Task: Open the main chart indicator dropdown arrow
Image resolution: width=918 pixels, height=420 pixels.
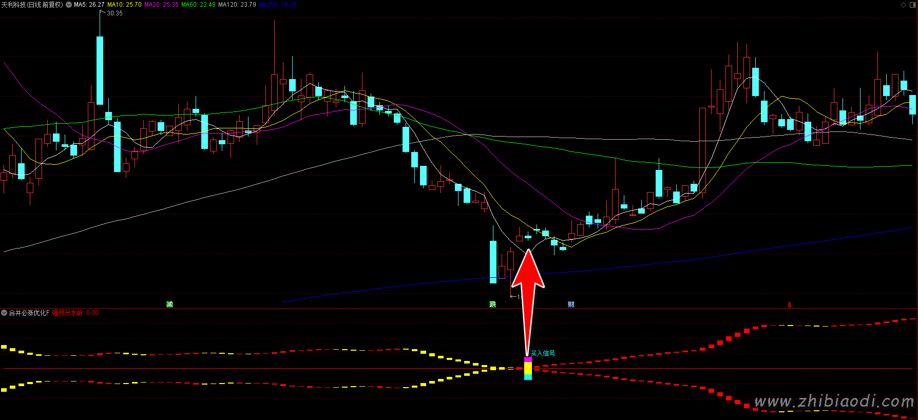Action: tap(69, 5)
